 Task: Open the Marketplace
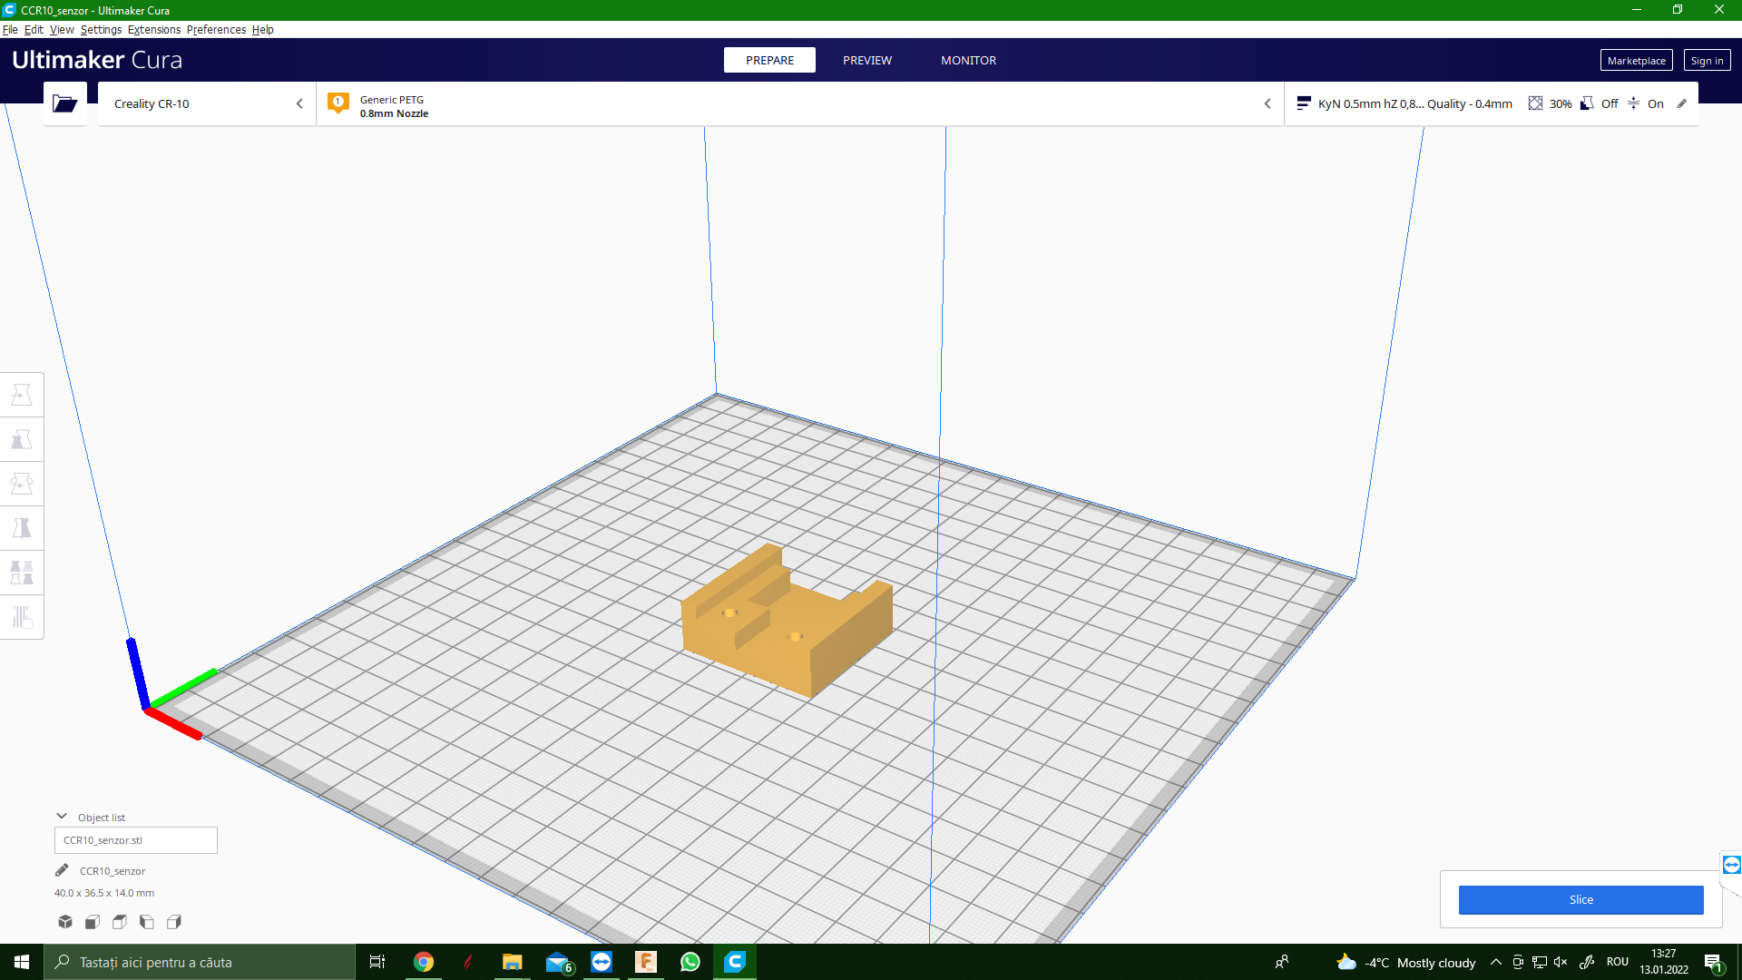[1636, 60]
